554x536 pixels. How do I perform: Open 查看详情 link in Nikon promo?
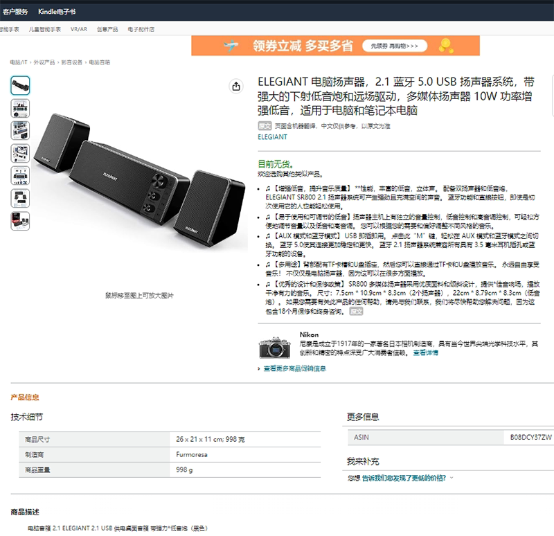tap(426, 352)
